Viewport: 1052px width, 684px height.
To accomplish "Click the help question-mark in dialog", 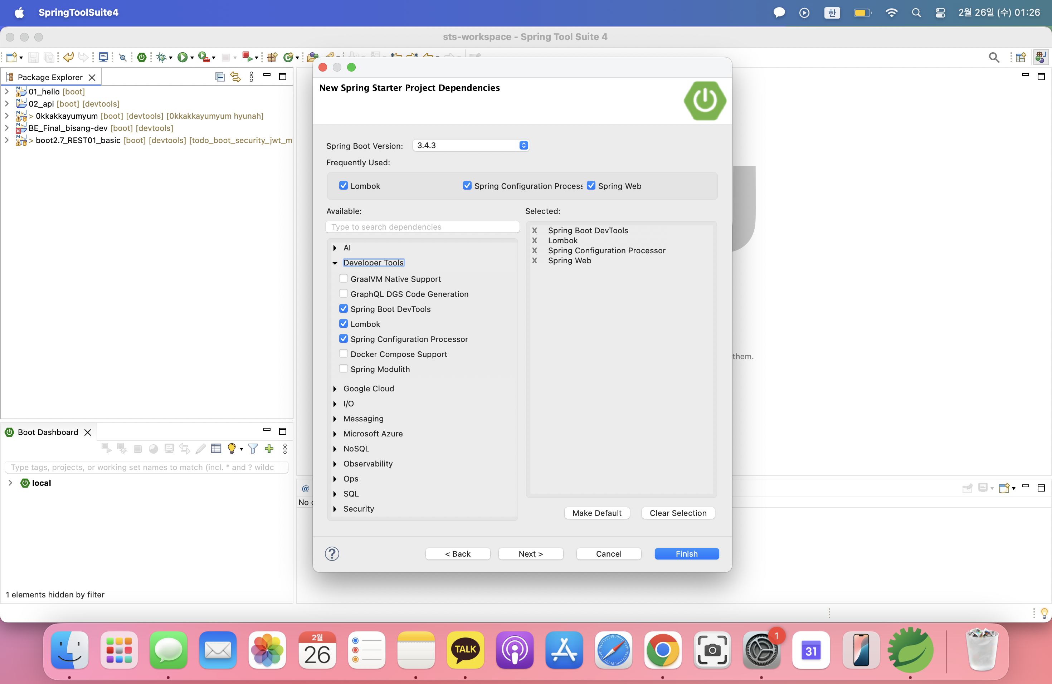I will [x=332, y=554].
